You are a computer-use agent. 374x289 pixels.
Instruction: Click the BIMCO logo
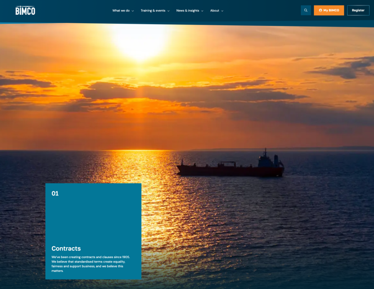tap(25, 10)
